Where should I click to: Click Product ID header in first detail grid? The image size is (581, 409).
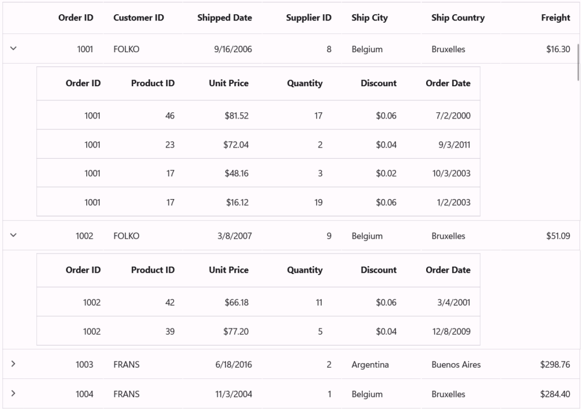pyautogui.click(x=153, y=83)
